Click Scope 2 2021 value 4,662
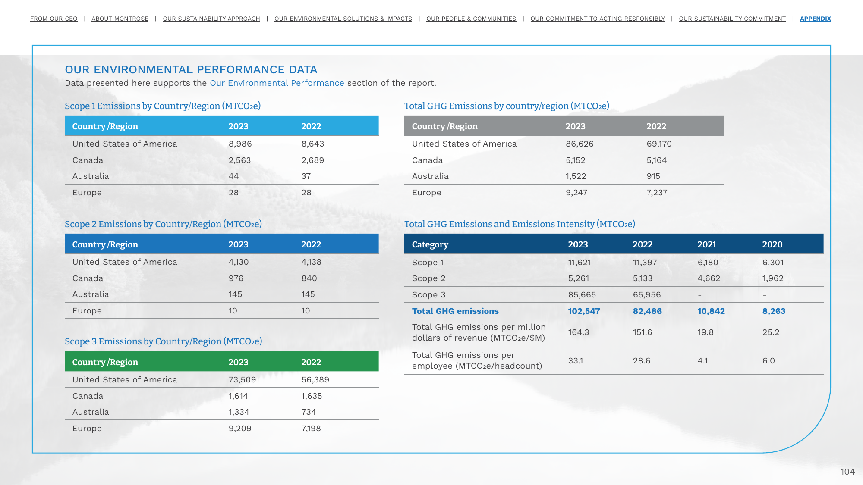Screen dimensions: 863x485 [709, 278]
